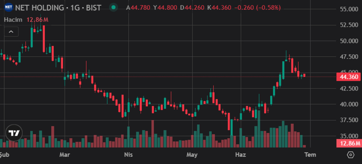The image size is (362, 164).
Task: Click the NET HOLDING · 1G · BIST title
Action: point(59,8)
